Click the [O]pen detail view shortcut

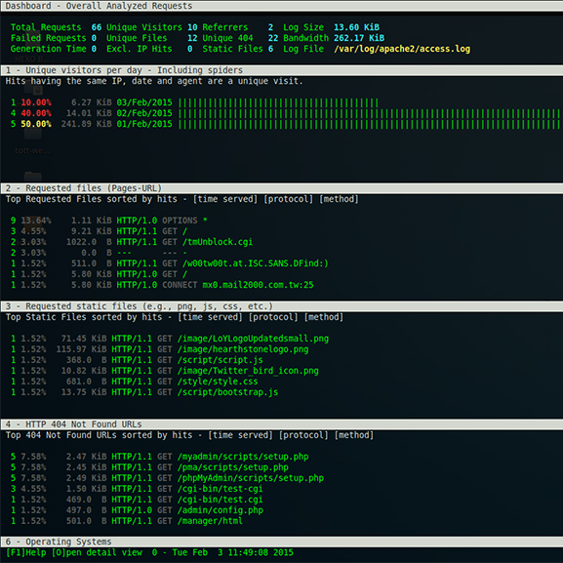(97, 552)
